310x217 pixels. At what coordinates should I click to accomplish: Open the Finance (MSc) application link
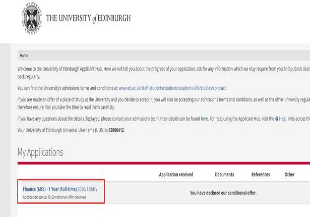(x=49, y=189)
